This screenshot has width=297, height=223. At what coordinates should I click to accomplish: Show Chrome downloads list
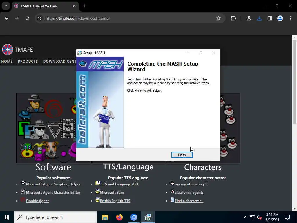tap(259, 18)
